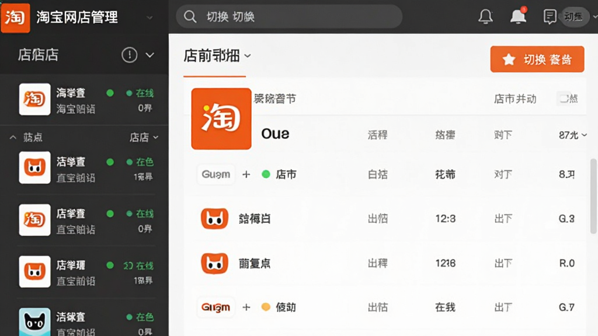Click the plus icon in the 店市 row
Image resolution: width=598 pixels, height=336 pixels.
246,174
